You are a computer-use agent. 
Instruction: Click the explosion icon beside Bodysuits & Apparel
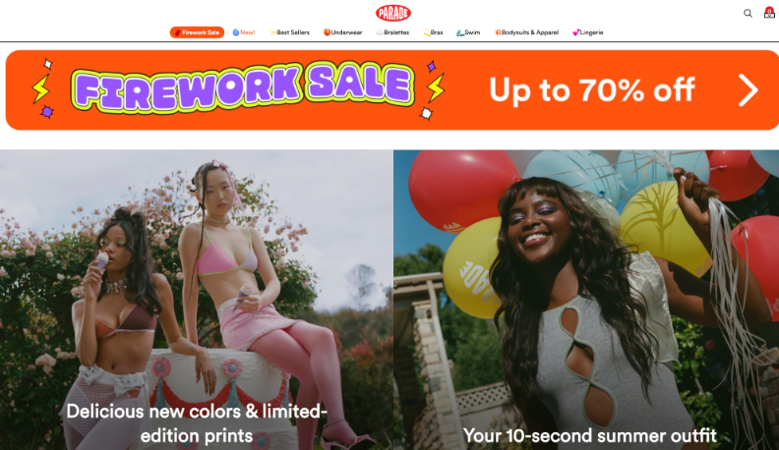pyautogui.click(x=498, y=32)
